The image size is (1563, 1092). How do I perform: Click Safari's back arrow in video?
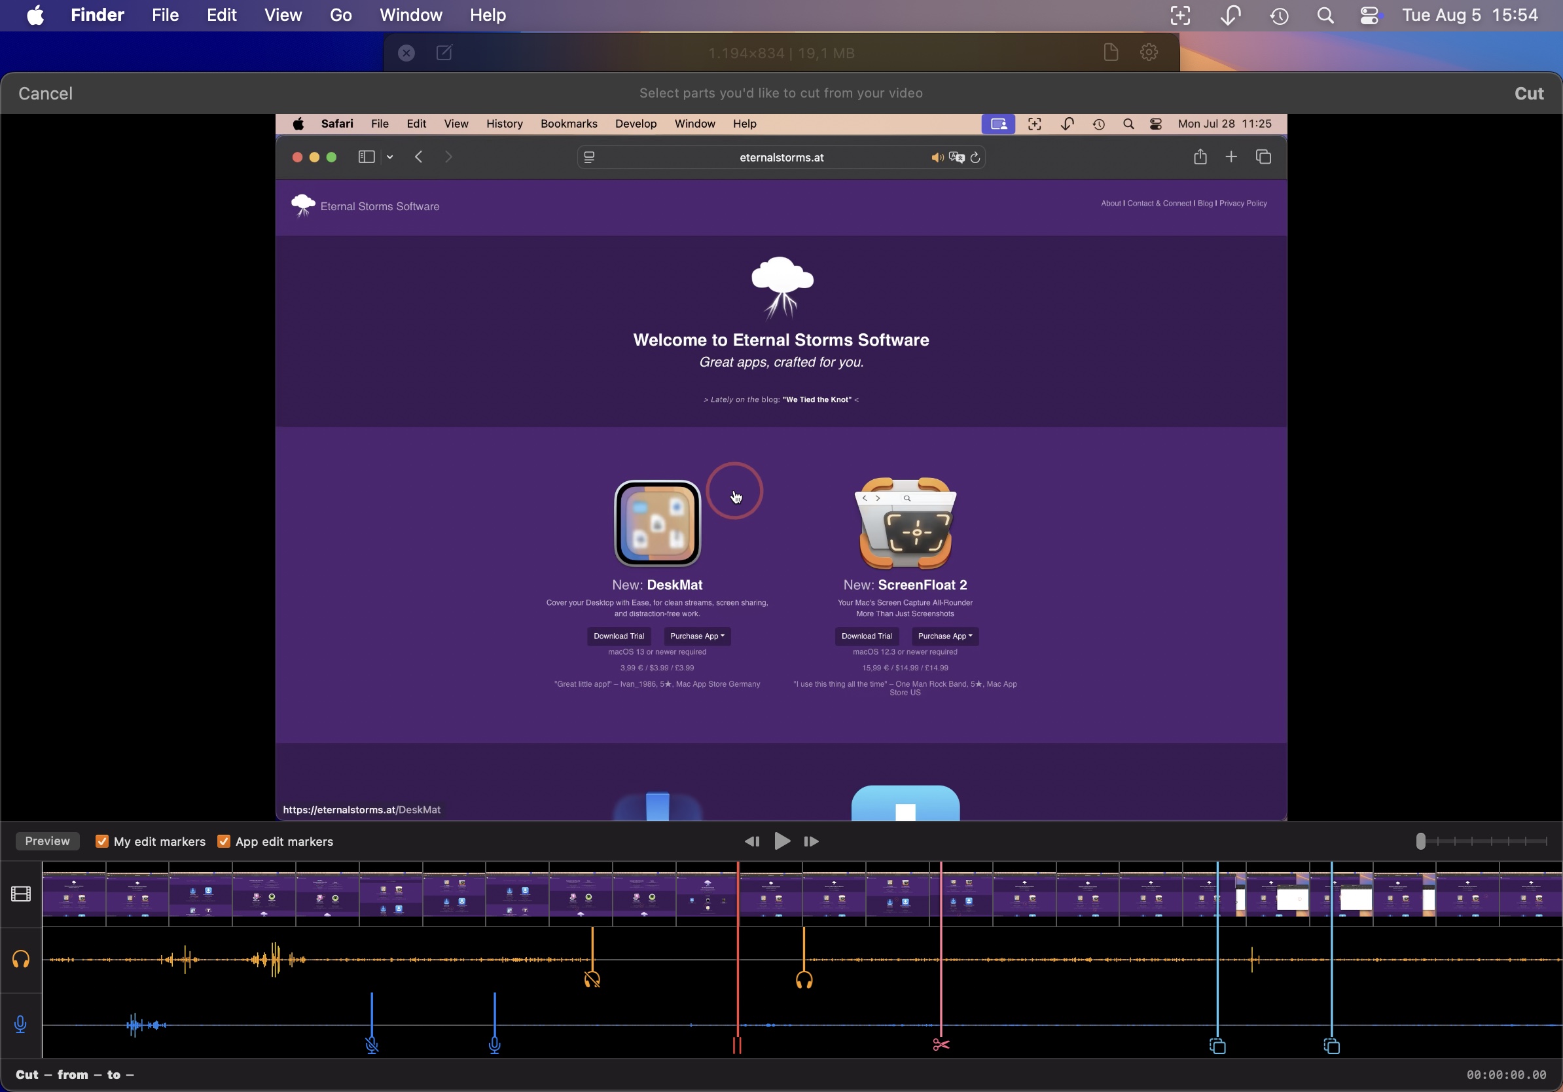(x=419, y=157)
